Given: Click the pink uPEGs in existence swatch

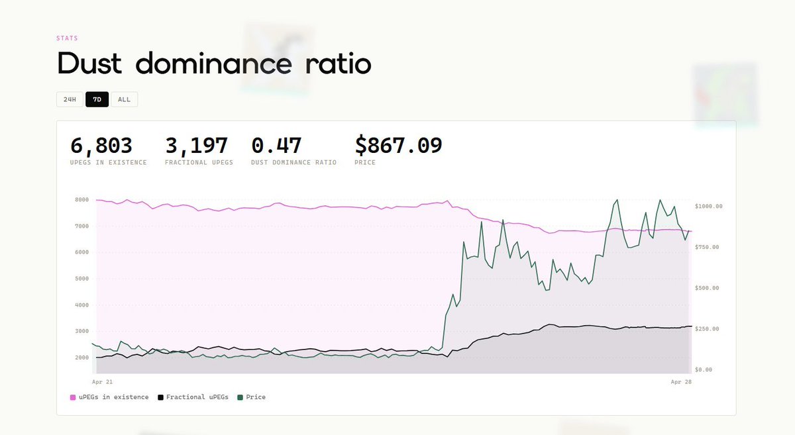Looking at the screenshot, I should [x=73, y=397].
